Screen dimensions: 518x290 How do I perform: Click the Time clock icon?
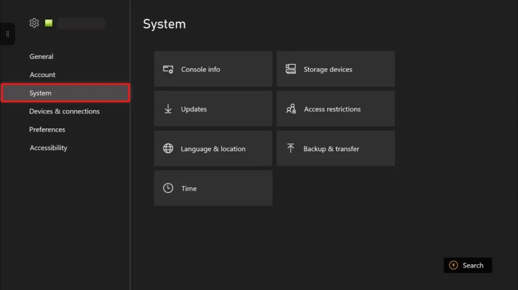[168, 188]
